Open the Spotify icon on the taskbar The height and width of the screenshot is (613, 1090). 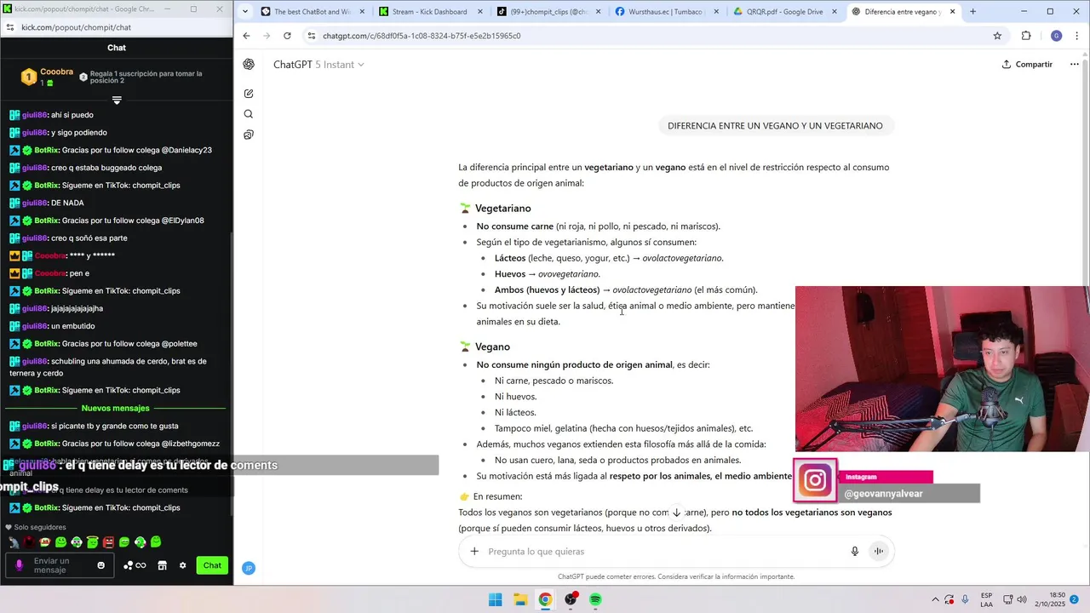595,599
